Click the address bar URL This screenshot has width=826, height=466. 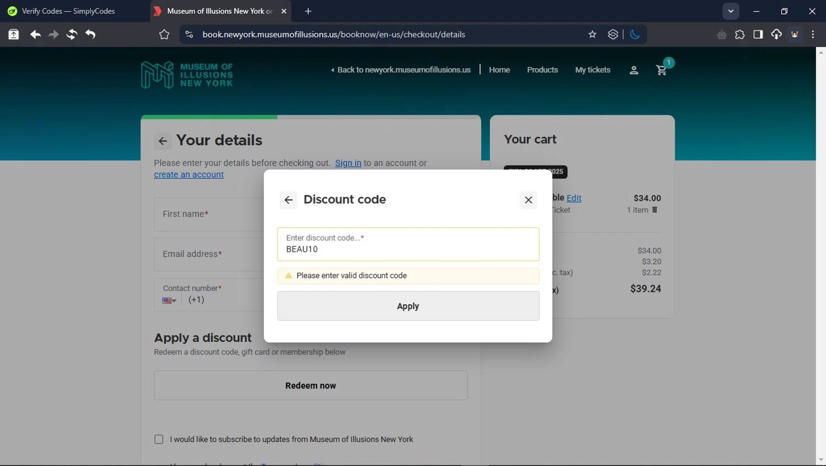tap(334, 34)
